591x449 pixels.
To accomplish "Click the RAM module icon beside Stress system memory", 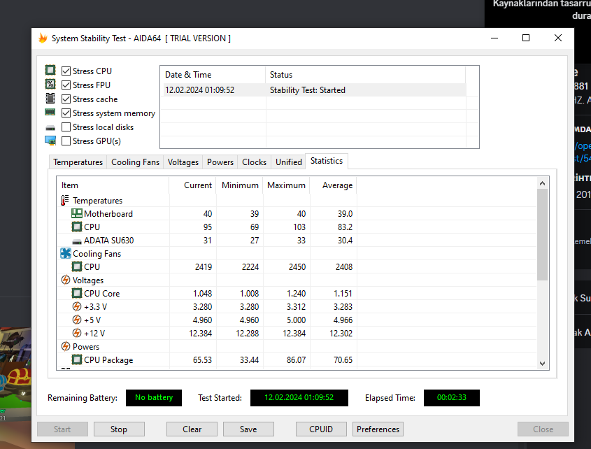I will (x=50, y=112).
